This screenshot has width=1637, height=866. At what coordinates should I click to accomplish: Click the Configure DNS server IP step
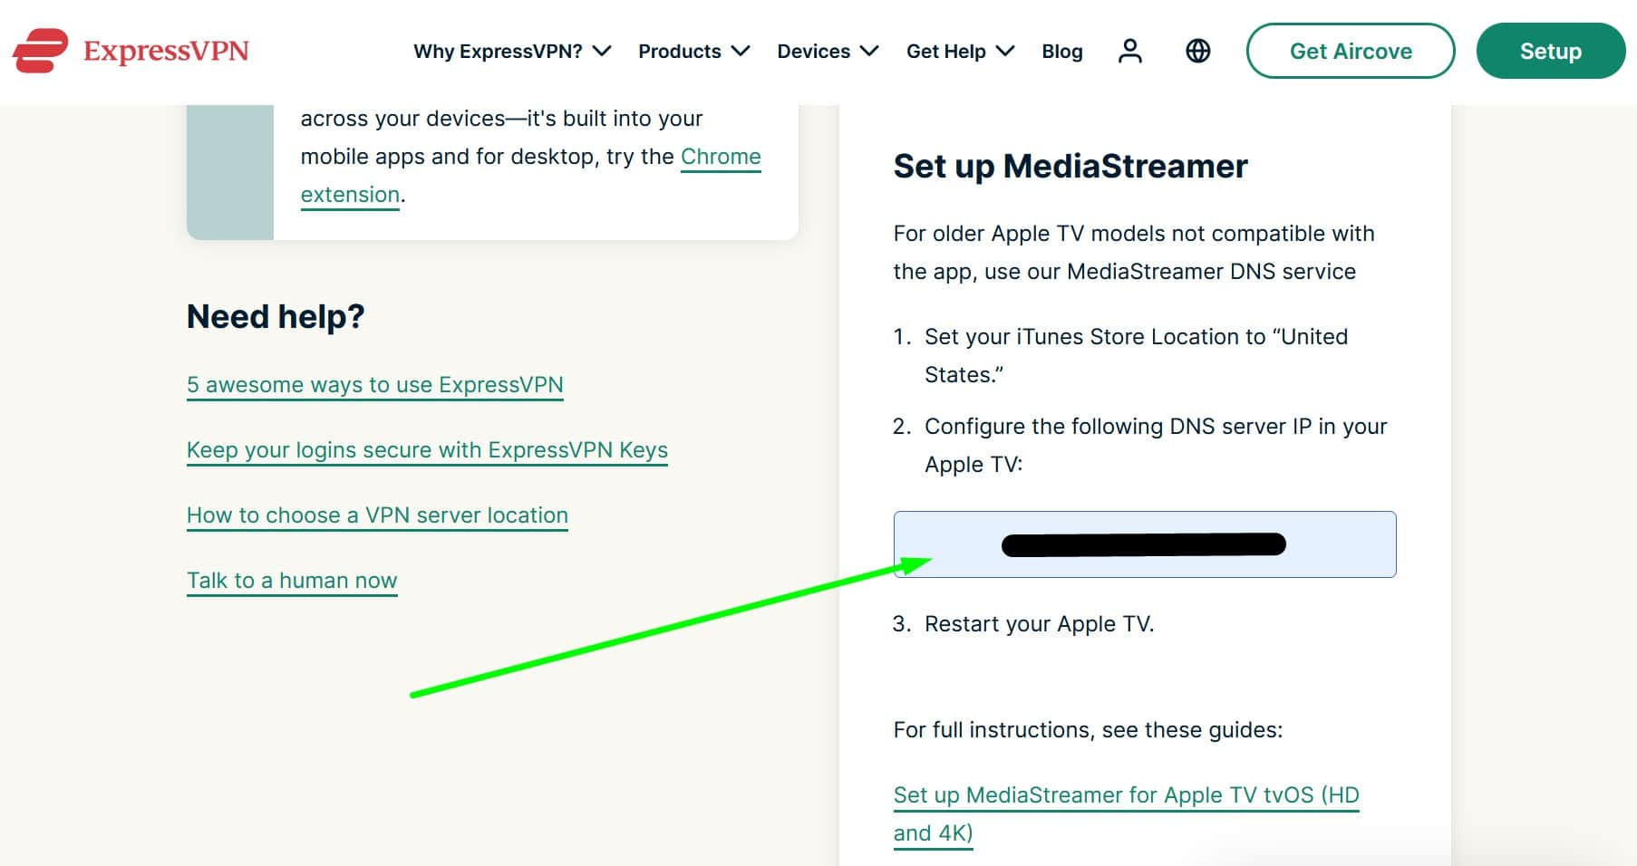pos(1156,445)
